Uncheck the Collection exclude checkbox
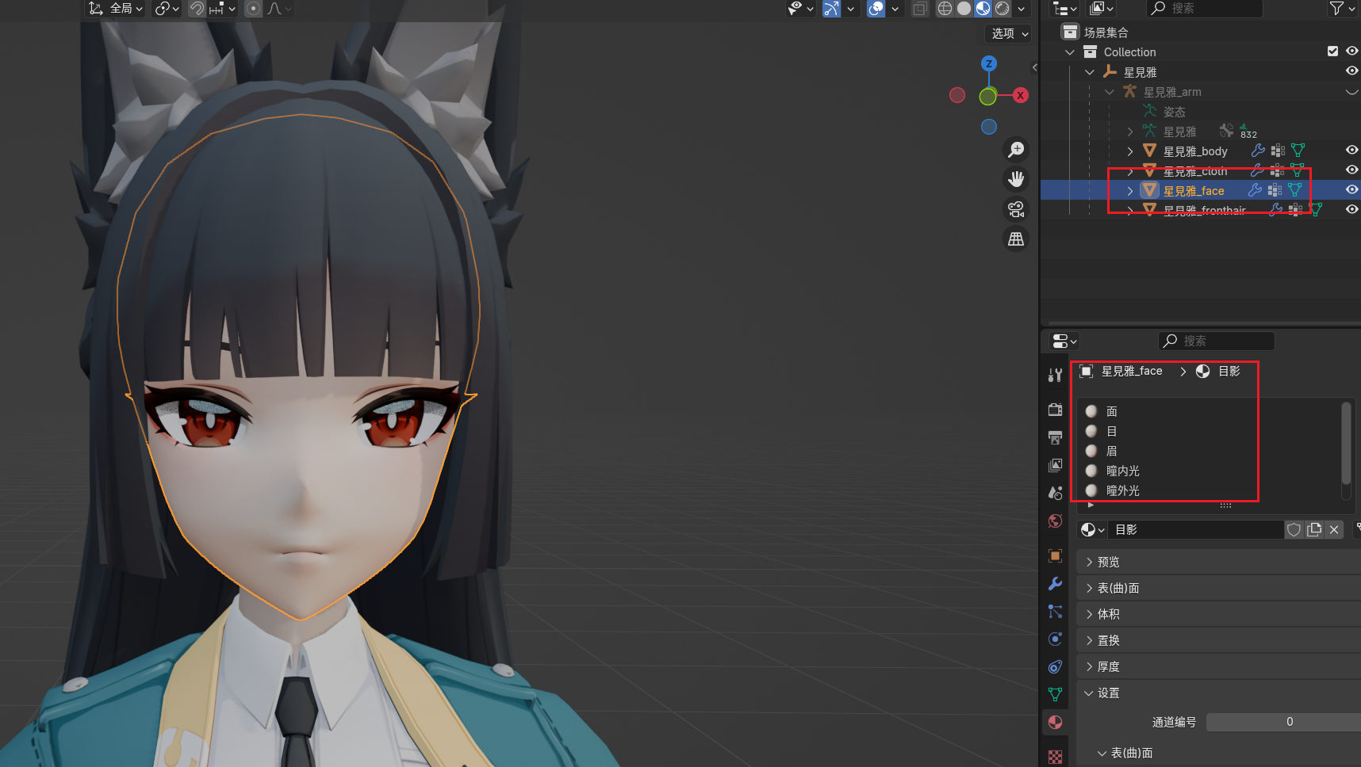The image size is (1361, 767). [1332, 52]
